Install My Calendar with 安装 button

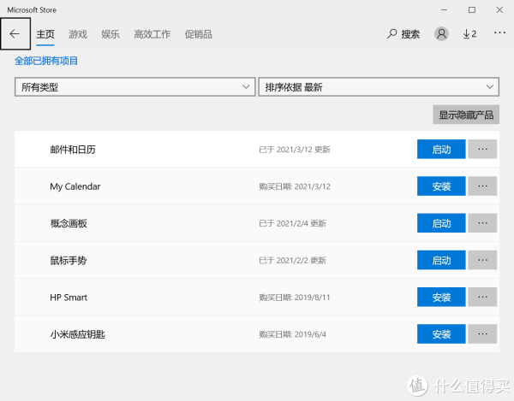point(441,186)
